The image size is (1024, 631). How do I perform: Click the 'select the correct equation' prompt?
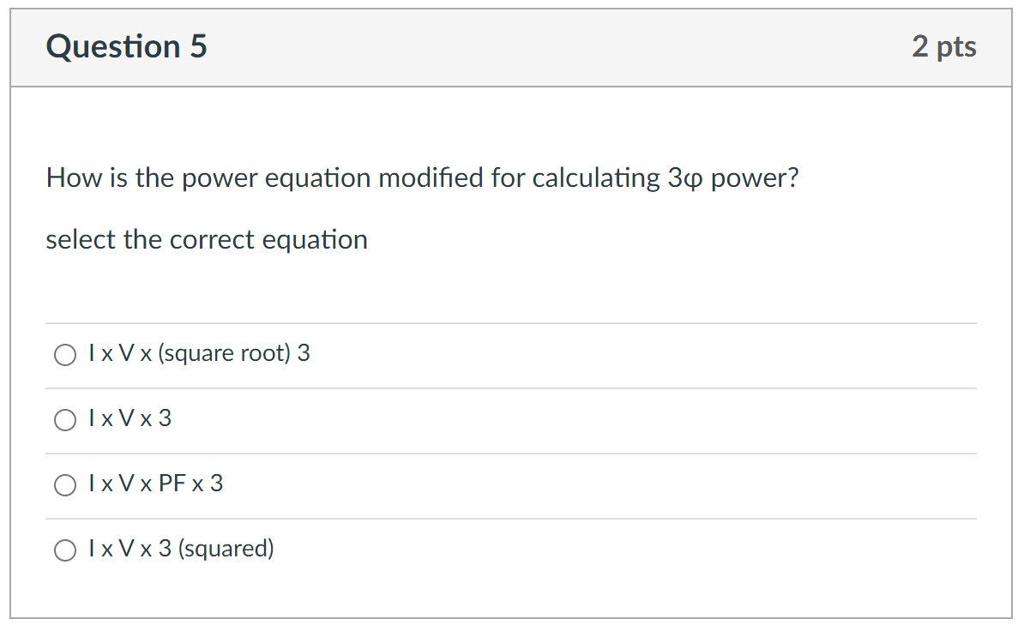tap(206, 240)
